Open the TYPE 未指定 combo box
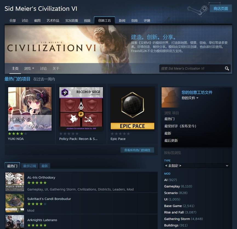Image resolution: width=237 pixels, height=229 pixels. tap(197, 166)
